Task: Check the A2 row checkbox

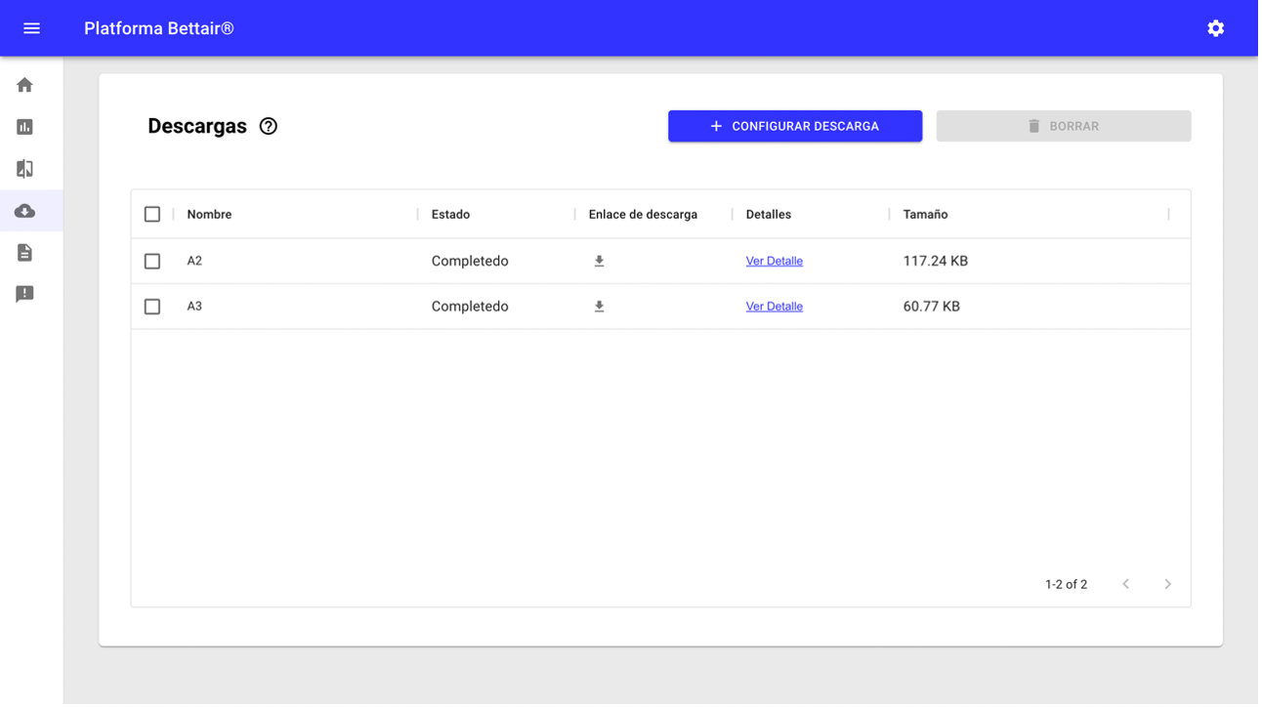Action: (x=152, y=261)
